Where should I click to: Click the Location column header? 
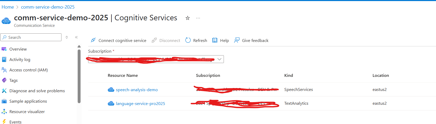click(x=381, y=75)
